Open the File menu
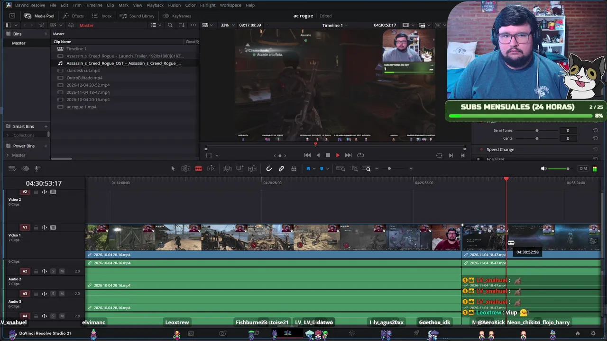 pos(53,5)
